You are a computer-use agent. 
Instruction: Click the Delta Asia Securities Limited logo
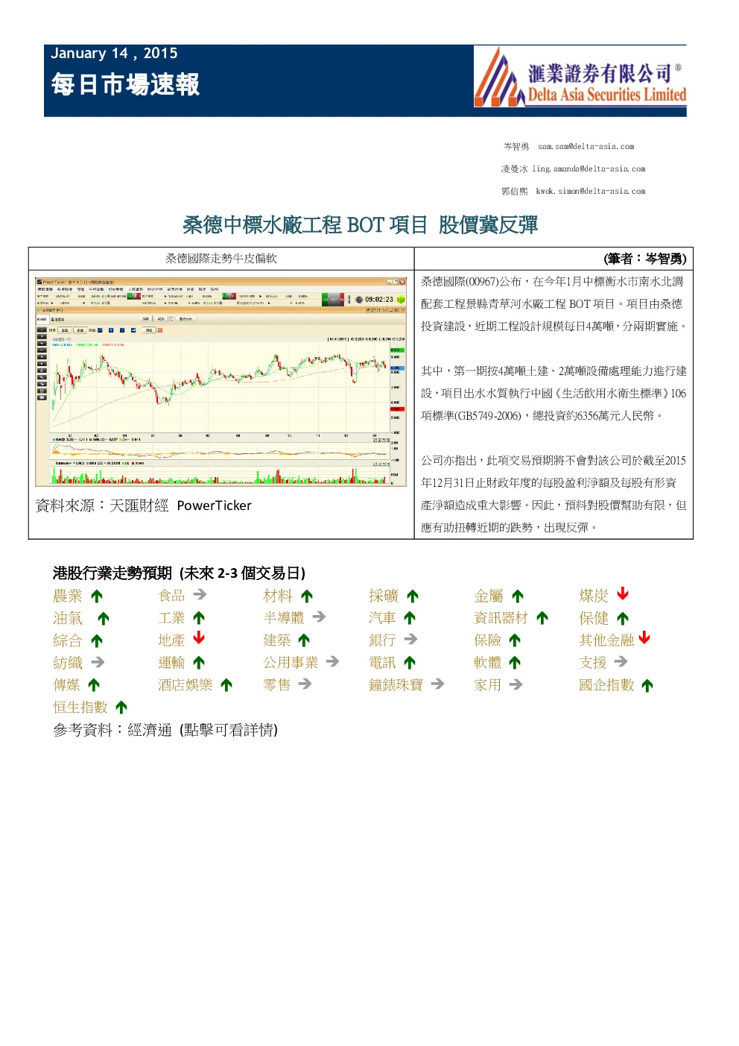(x=580, y=78)
